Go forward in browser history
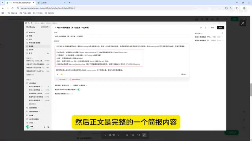 8,8
